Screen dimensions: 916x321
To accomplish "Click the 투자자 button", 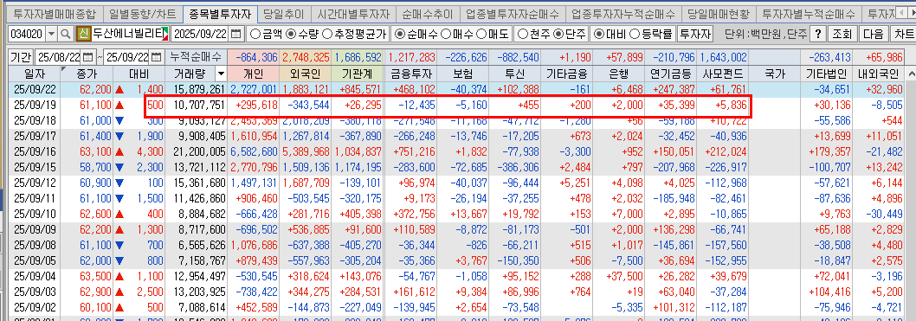I will pos(694,35).
